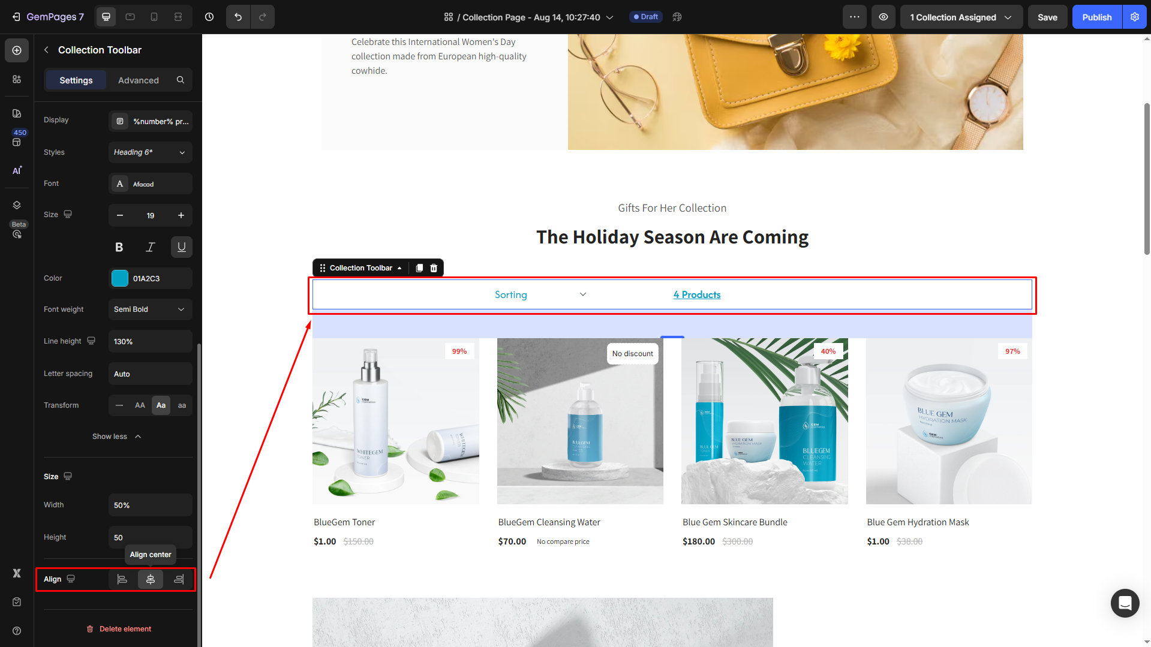
Task: Open the 01A2C3 color swatch
Action: tap(120, 278)
